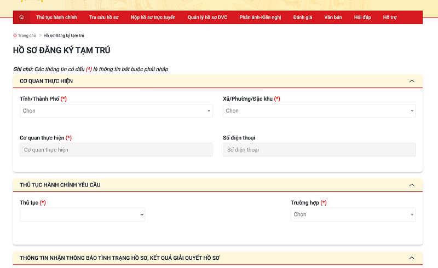Open the Tỉnh/Thành Phố dropdown
Image resolution: width=438 pixels, height=268 pixels.
tap(116, 111)
